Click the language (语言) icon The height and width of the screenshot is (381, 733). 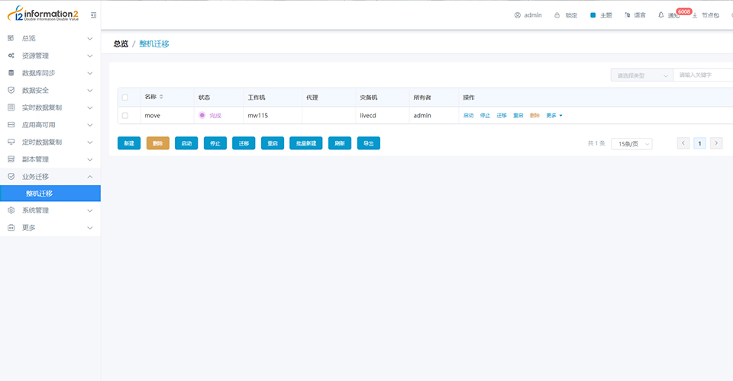(627, 15)
